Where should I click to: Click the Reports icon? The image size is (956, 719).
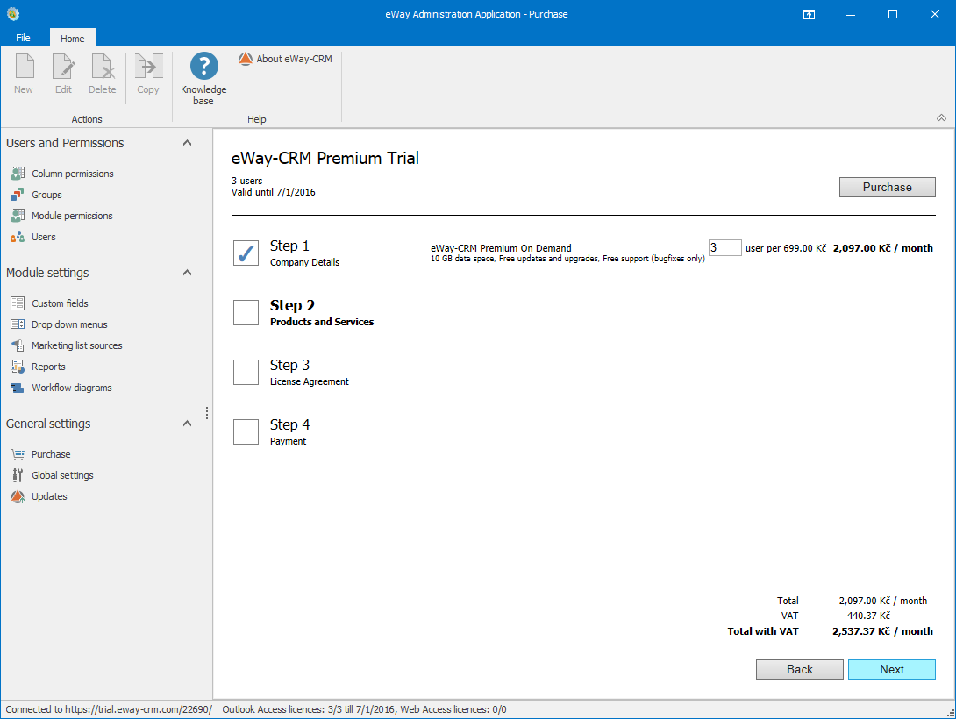tap(18, 367)
